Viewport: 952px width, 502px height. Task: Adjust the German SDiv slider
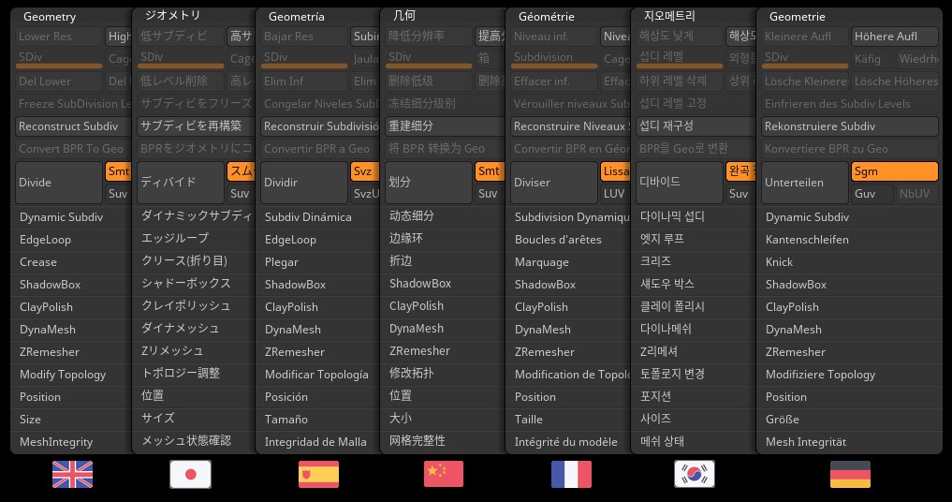click(x=804, y=59)
